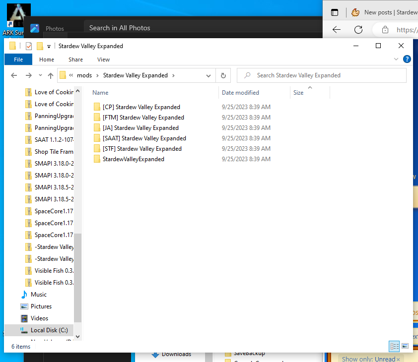Click Show only: Unread filter in browser

(371, 359)
